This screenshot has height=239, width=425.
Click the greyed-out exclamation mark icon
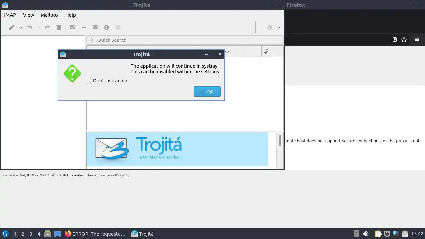pos(118,27)
